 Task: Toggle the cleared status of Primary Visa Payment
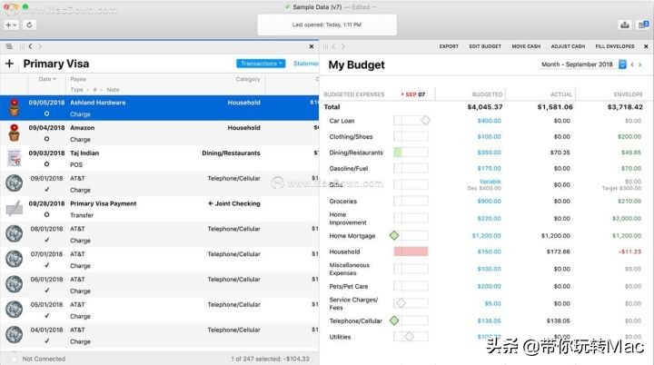point(46,215)
